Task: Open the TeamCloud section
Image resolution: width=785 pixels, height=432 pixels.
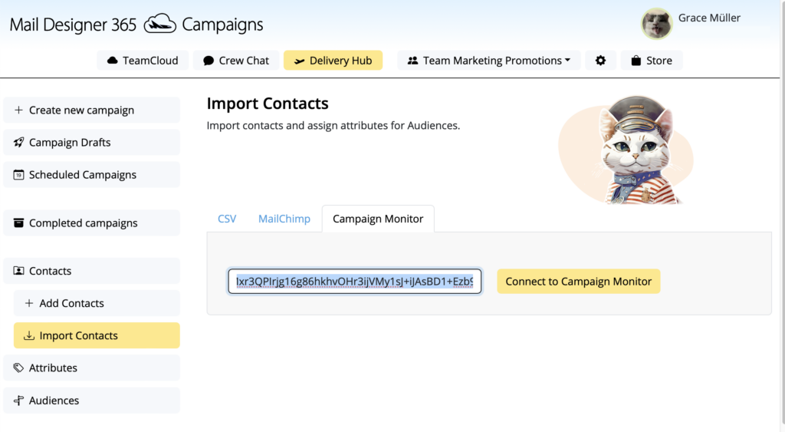Action: pyautogui.click(x=143, y=60)
